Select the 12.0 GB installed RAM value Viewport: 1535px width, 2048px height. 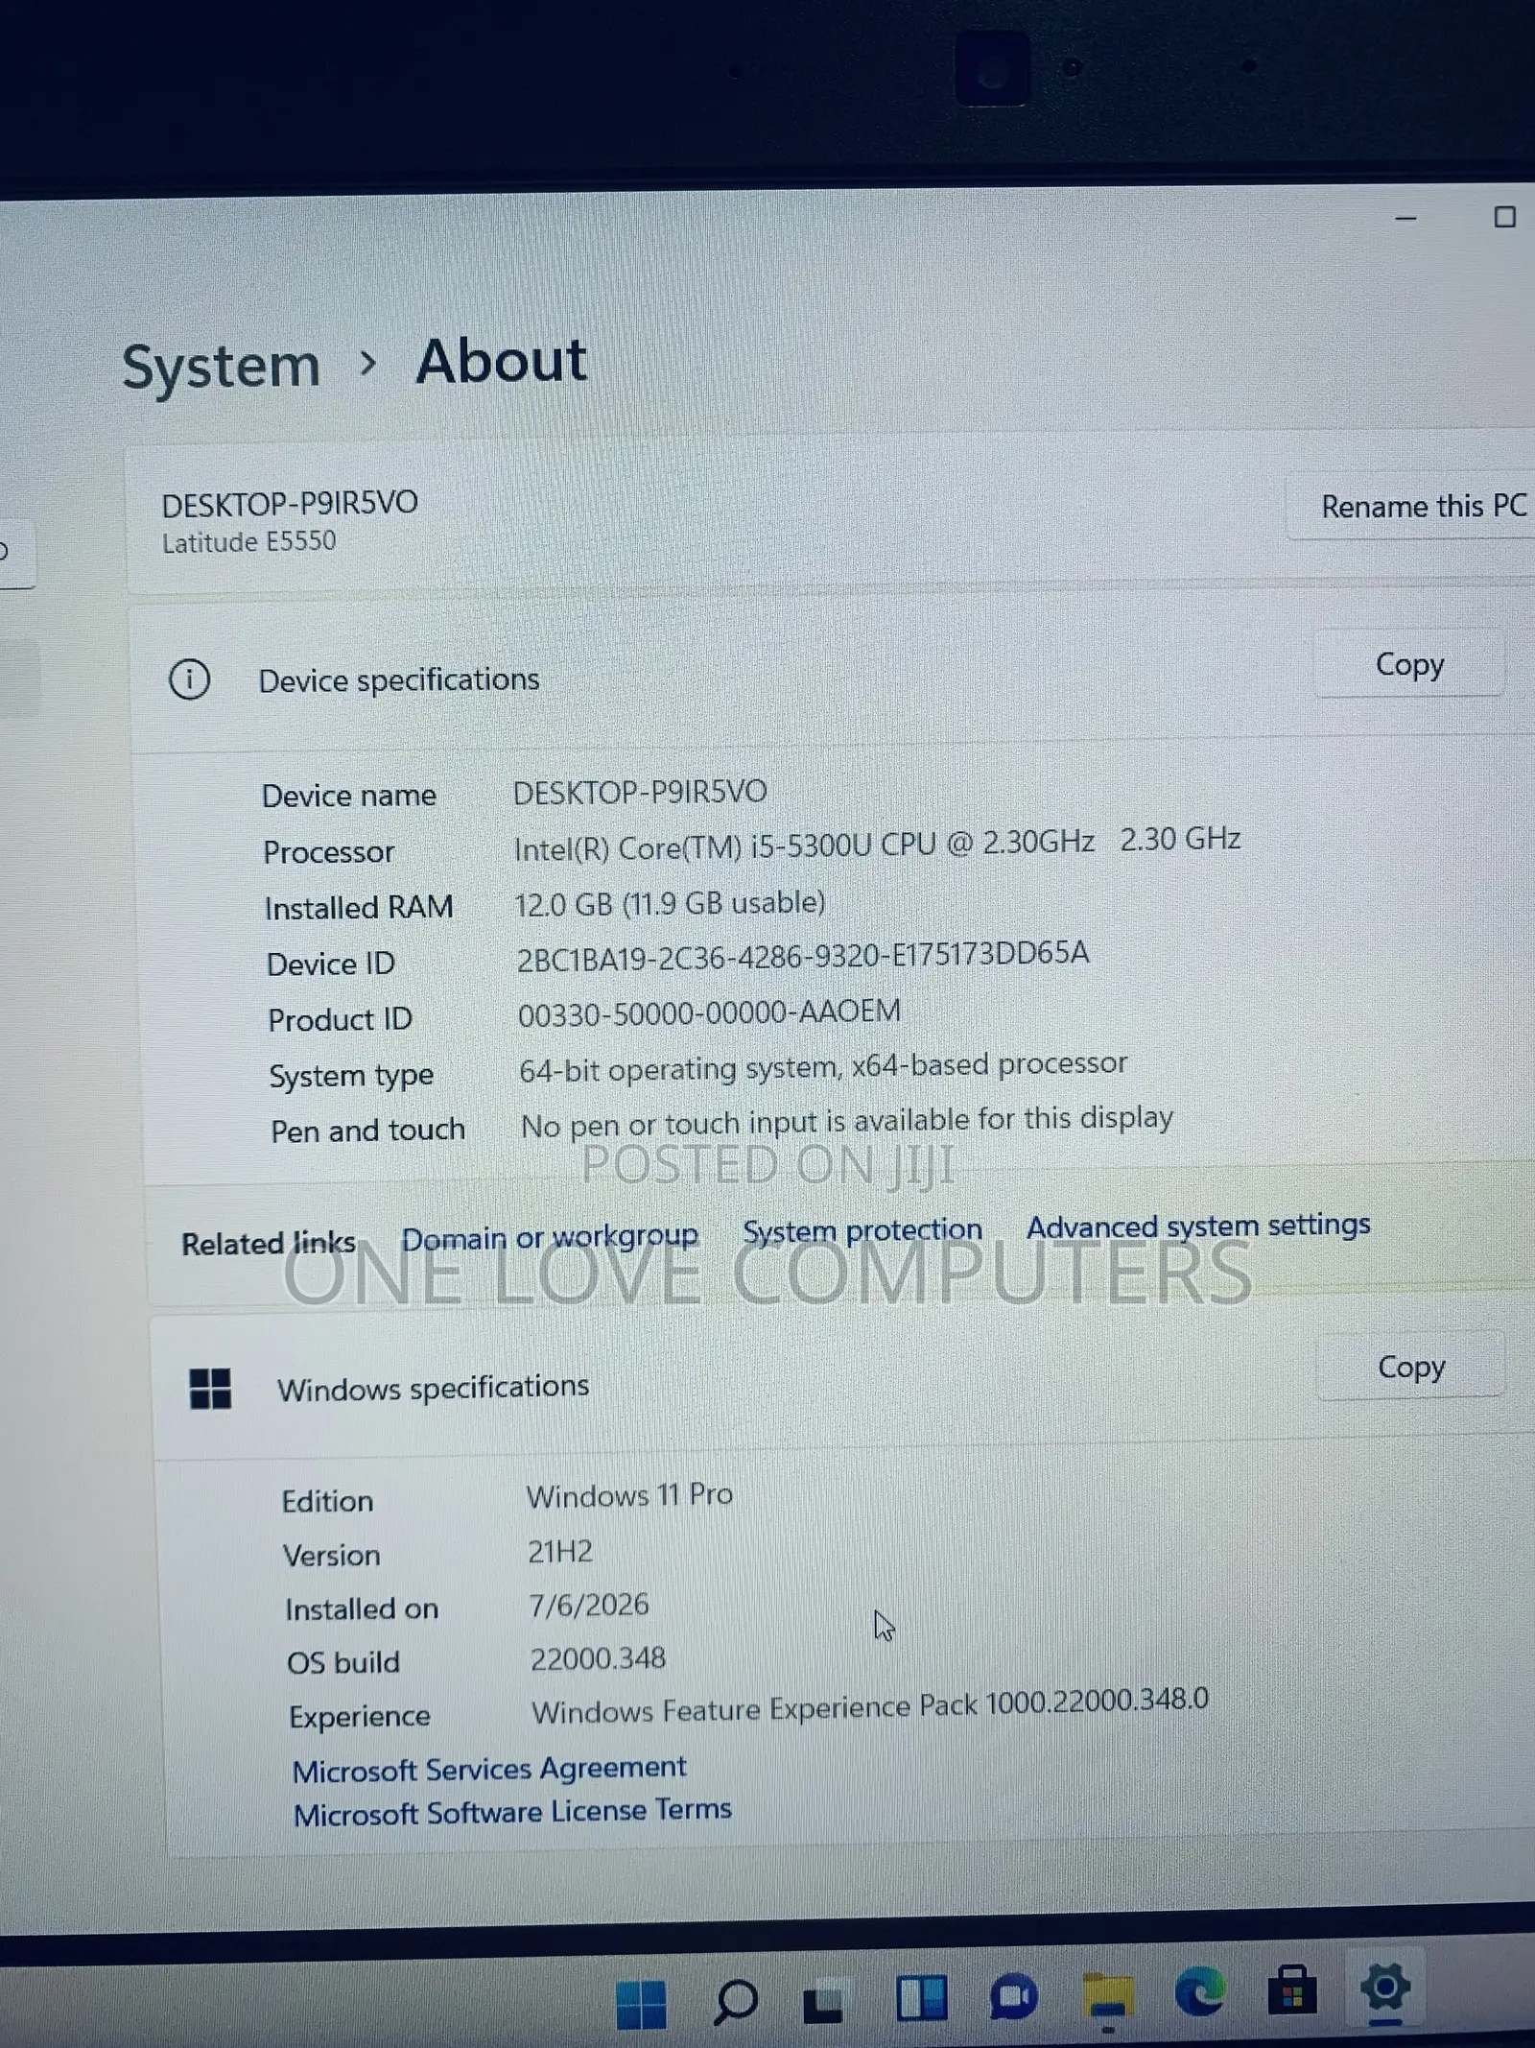click(670, 902)
